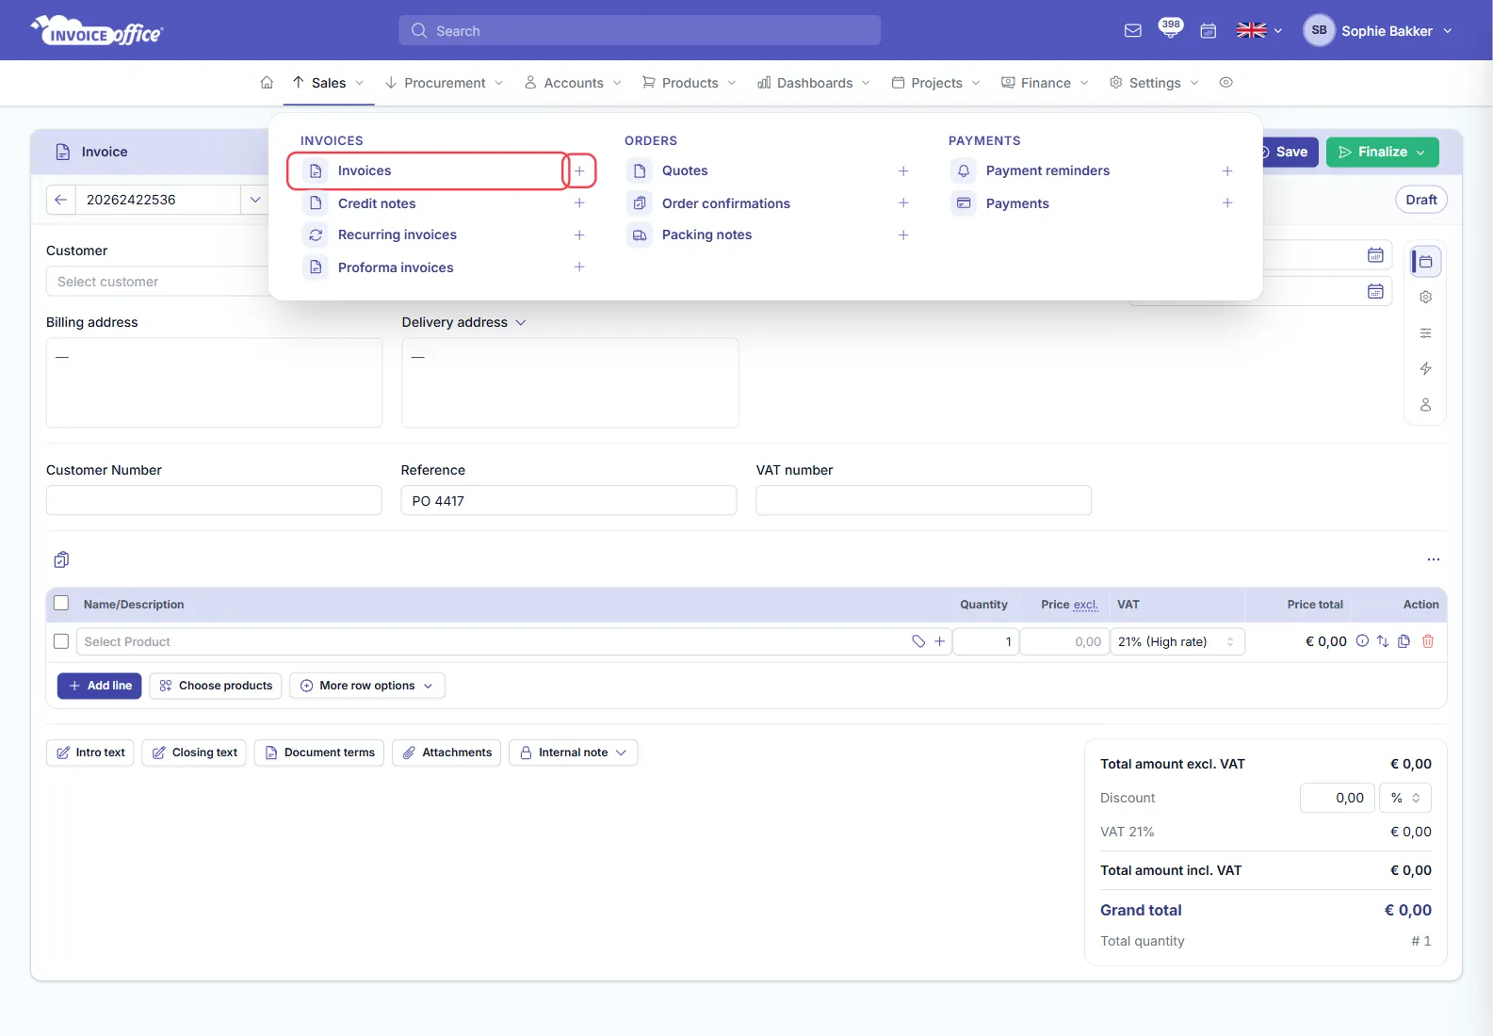Open the sliders options icon in right sidebar
The height and width of the screenshot is (1036, 1493).
click(x=1426, y=332)
